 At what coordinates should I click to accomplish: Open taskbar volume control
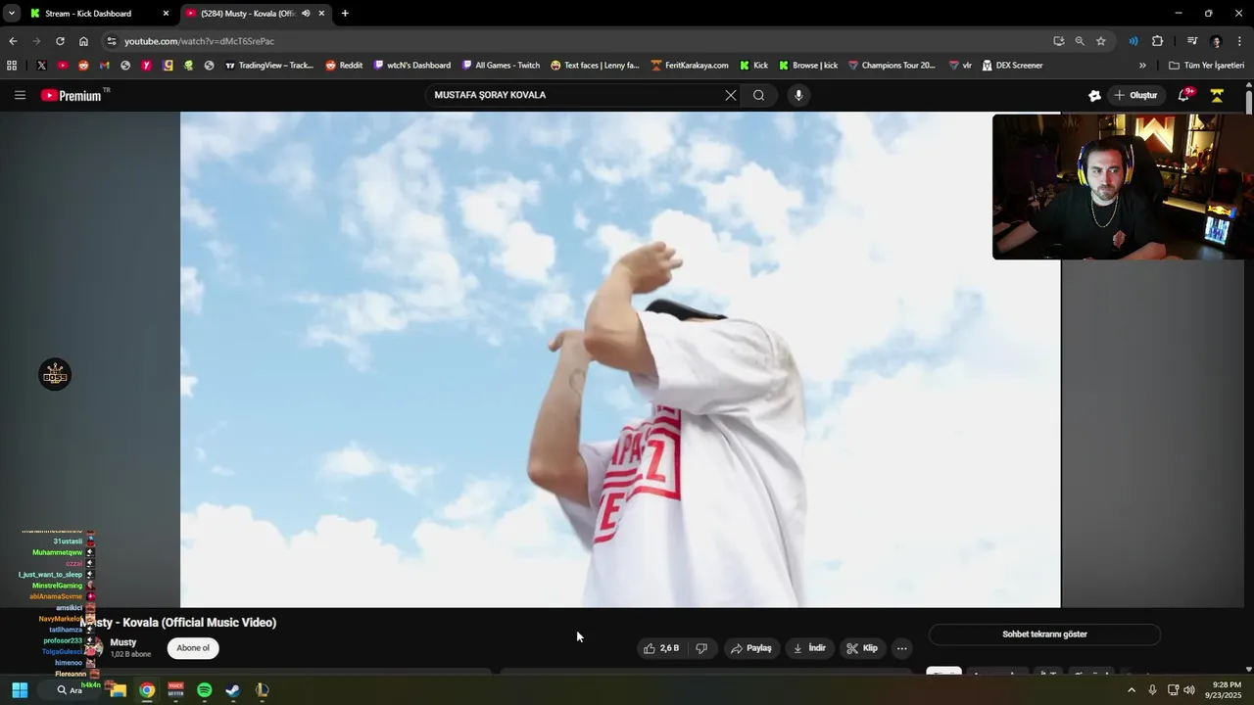click(x=1189, y=690)
